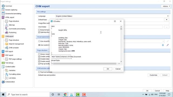
Task: Open the CHM compiler icon
Action: coord(6,48)
